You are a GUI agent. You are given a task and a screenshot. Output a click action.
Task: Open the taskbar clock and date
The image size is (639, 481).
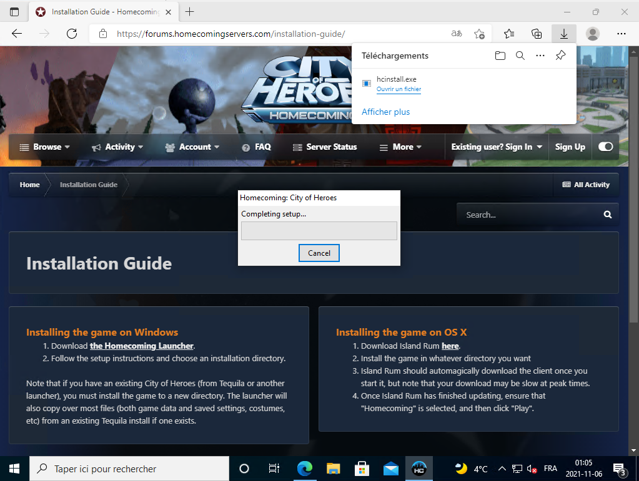pyautogui.click(x=583, y=469)
